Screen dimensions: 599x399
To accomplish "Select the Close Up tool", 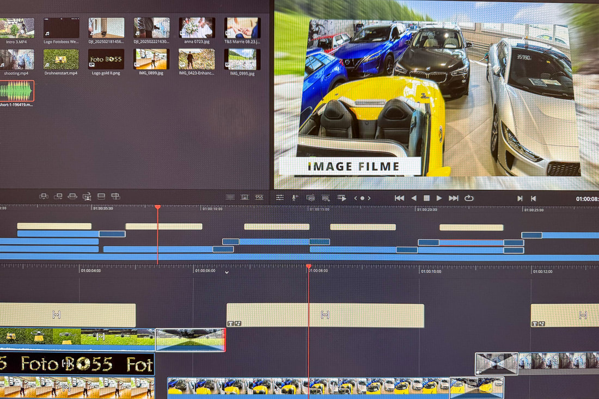I will [86, 197].
